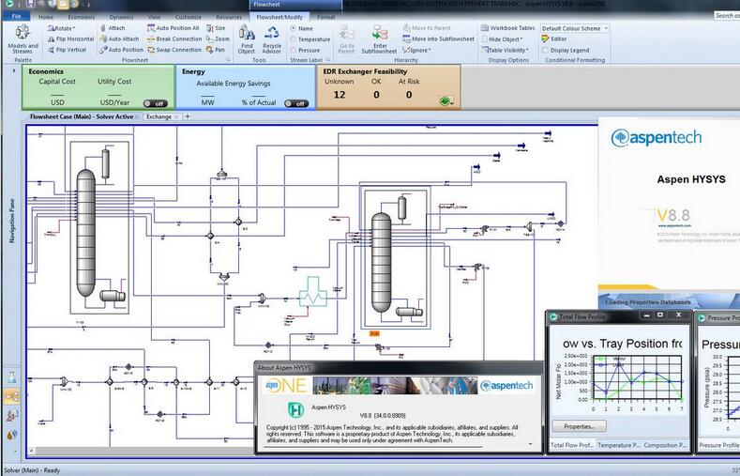Click the Auto Position tool

pyautogui.click(x=121, y=50)
